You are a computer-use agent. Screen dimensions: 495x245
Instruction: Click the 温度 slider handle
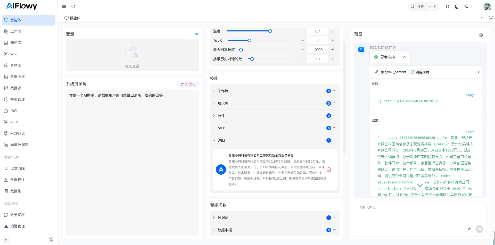coord(270,31)
